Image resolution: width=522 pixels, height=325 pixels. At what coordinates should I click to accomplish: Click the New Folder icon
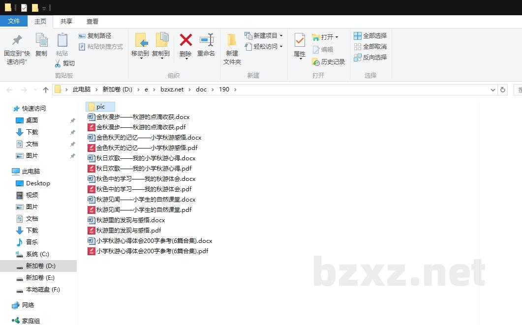[x=232, y=40]
